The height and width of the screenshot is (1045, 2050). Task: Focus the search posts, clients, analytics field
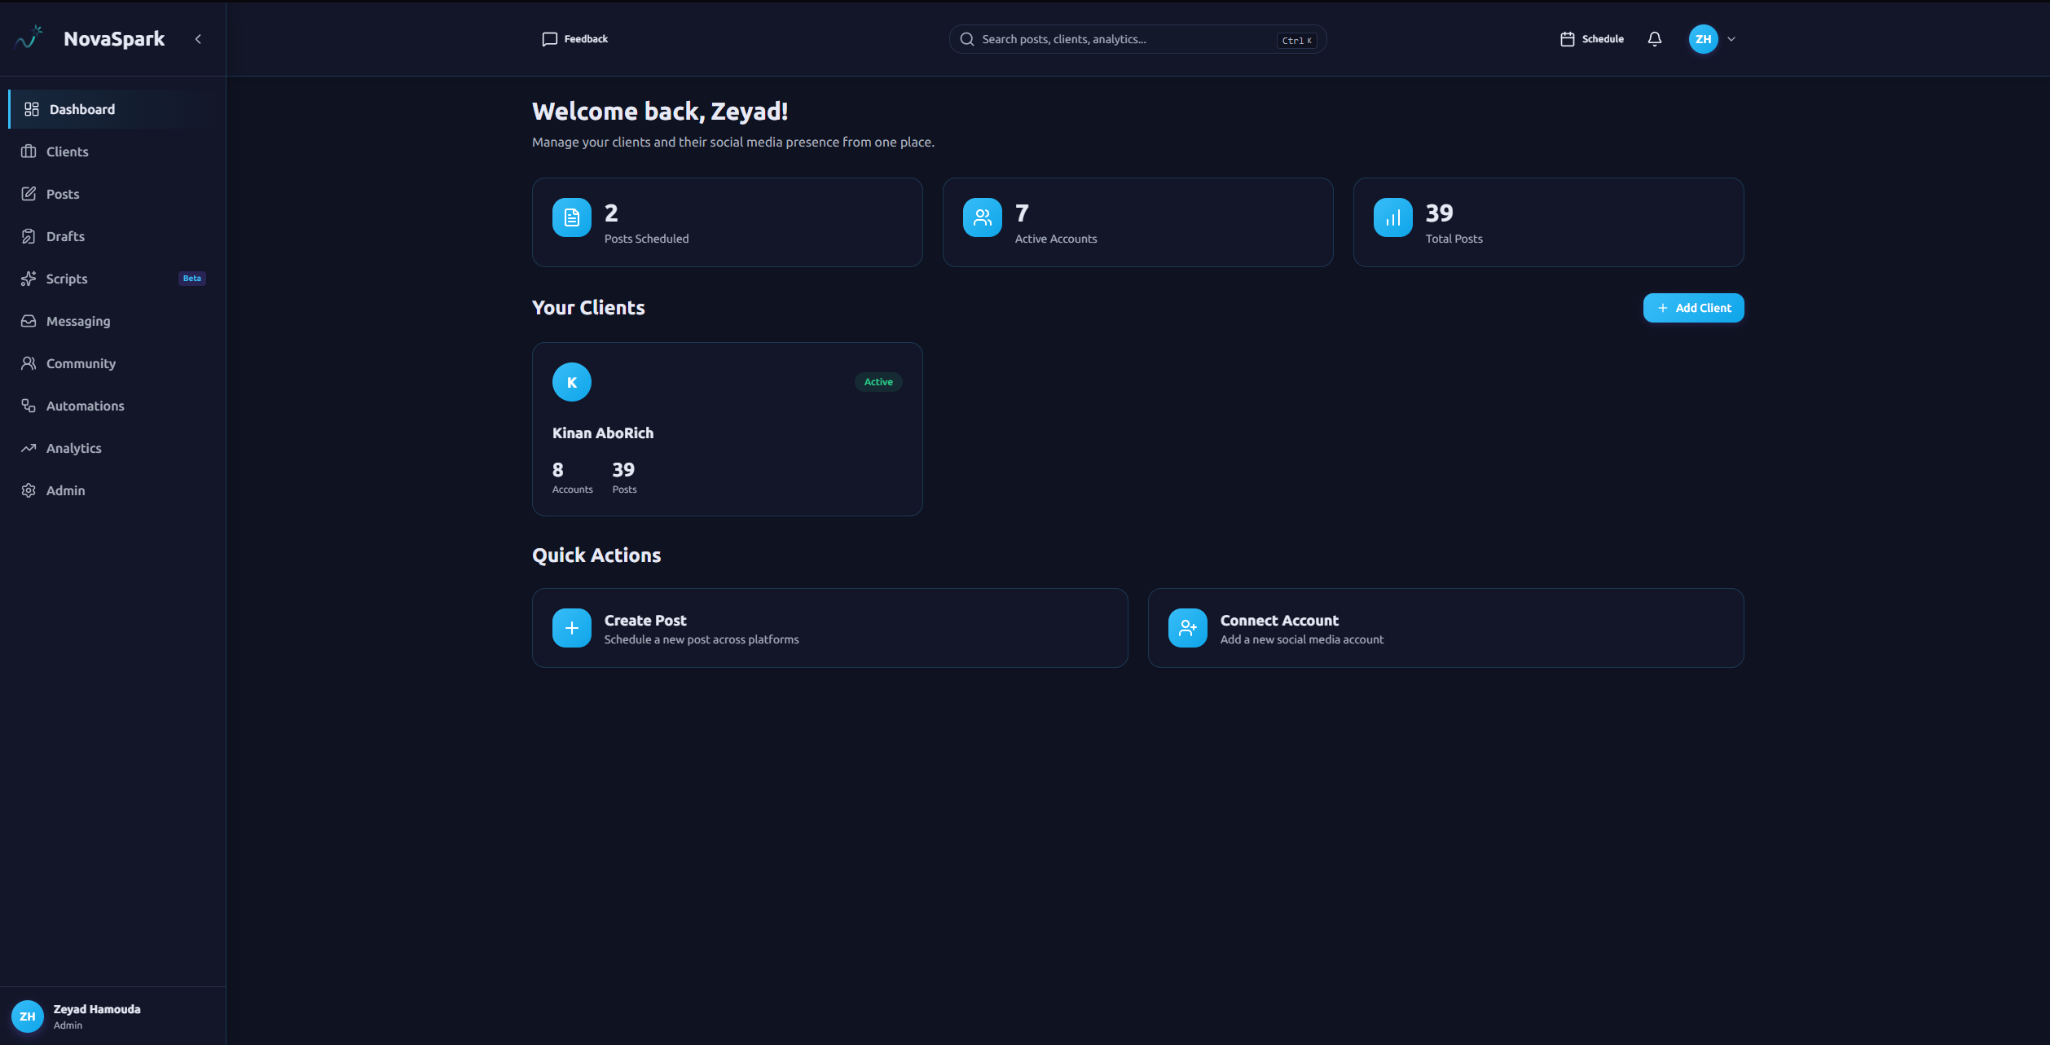[1124, 39]
